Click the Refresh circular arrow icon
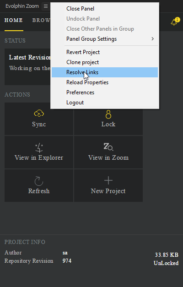Image resolution: width=183 pixels, height=287 pixels. pyautogui.click(x=39, y=181)
